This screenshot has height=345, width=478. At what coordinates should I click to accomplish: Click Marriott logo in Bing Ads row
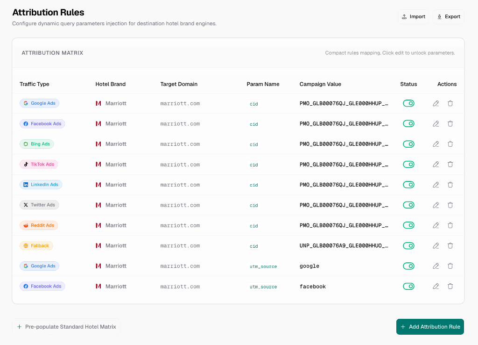pyautogui.click(x=98, y=144)
